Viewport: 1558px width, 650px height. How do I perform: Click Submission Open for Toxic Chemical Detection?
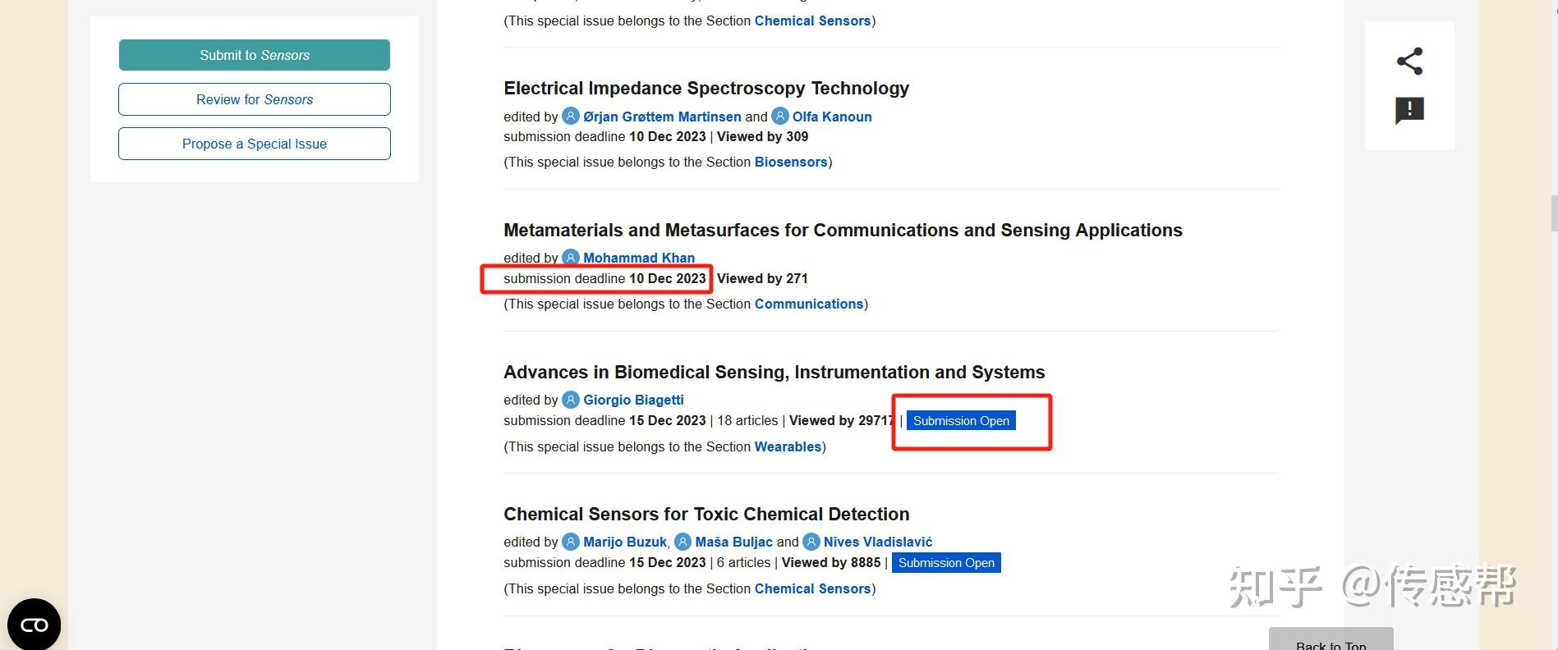[x=946, y=563]
